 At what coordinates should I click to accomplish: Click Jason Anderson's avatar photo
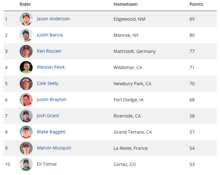[x=26, y=19]
